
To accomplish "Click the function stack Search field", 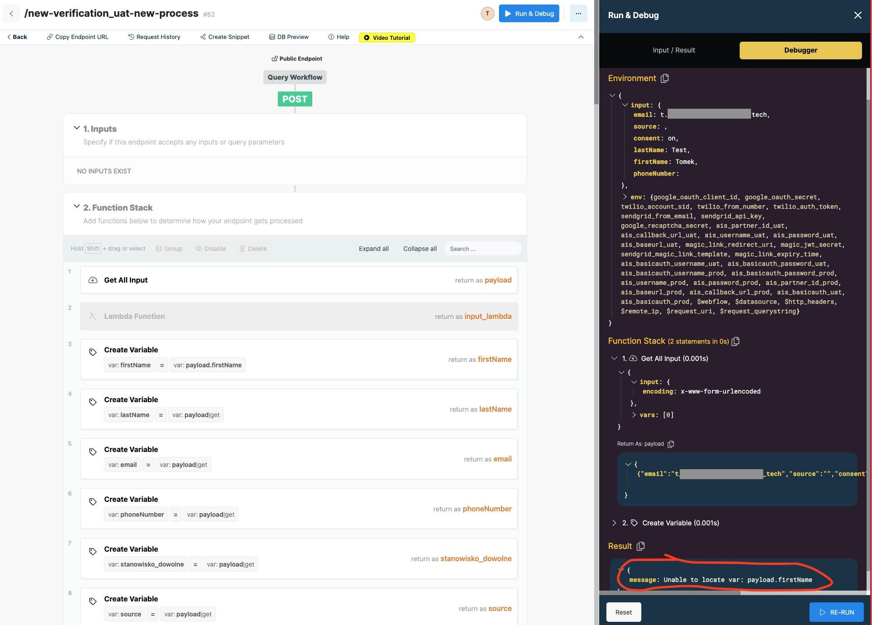I will 482,249.
